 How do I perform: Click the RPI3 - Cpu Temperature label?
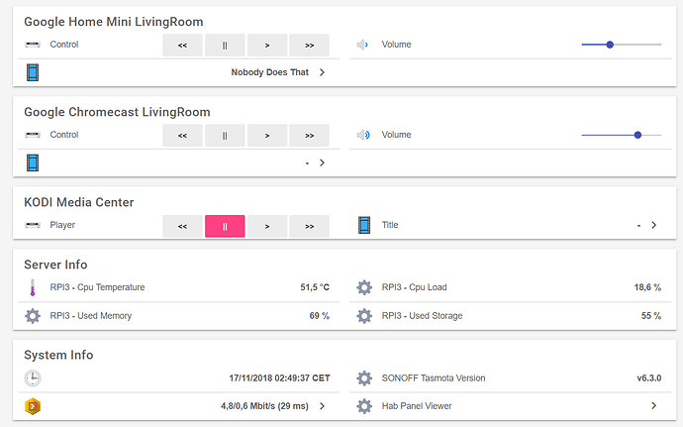point(97,287)
